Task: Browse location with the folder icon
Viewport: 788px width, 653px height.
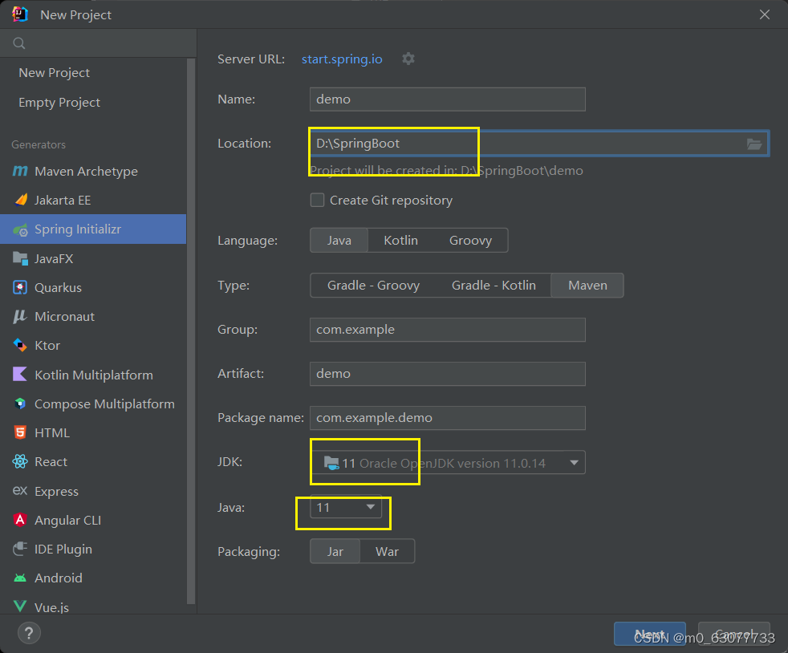Action: [x=753, y=144]
